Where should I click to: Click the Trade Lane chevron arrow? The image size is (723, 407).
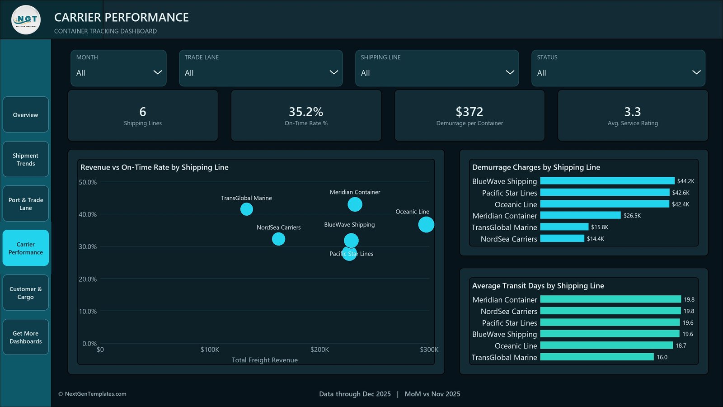pyautogui.click(x=334, y=72)
